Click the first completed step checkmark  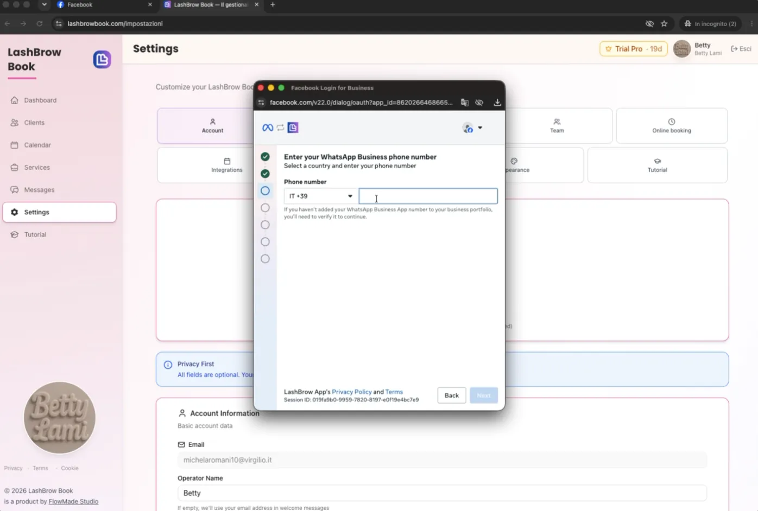click(x=265, y=157)
